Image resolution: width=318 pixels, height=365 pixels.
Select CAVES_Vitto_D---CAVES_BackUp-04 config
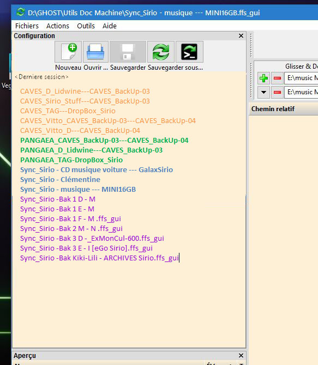(x=80, y=130)
